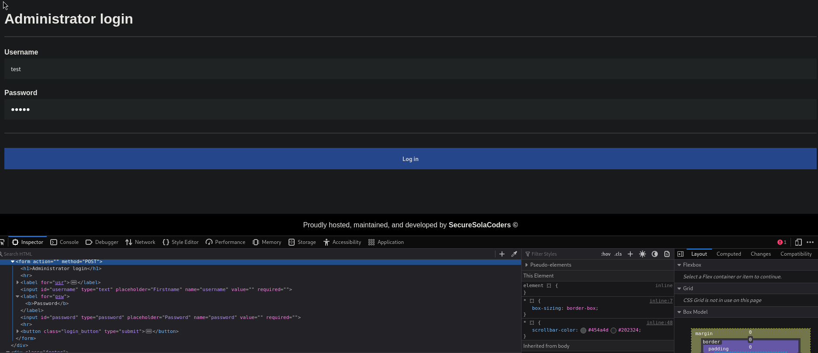
Task: Select the input id="password" node
Action: tap(161, 317)
